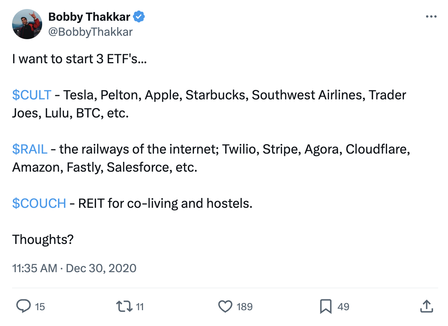Select the $COUCH cashtag
448x326 pixels.
coord(39,203)
